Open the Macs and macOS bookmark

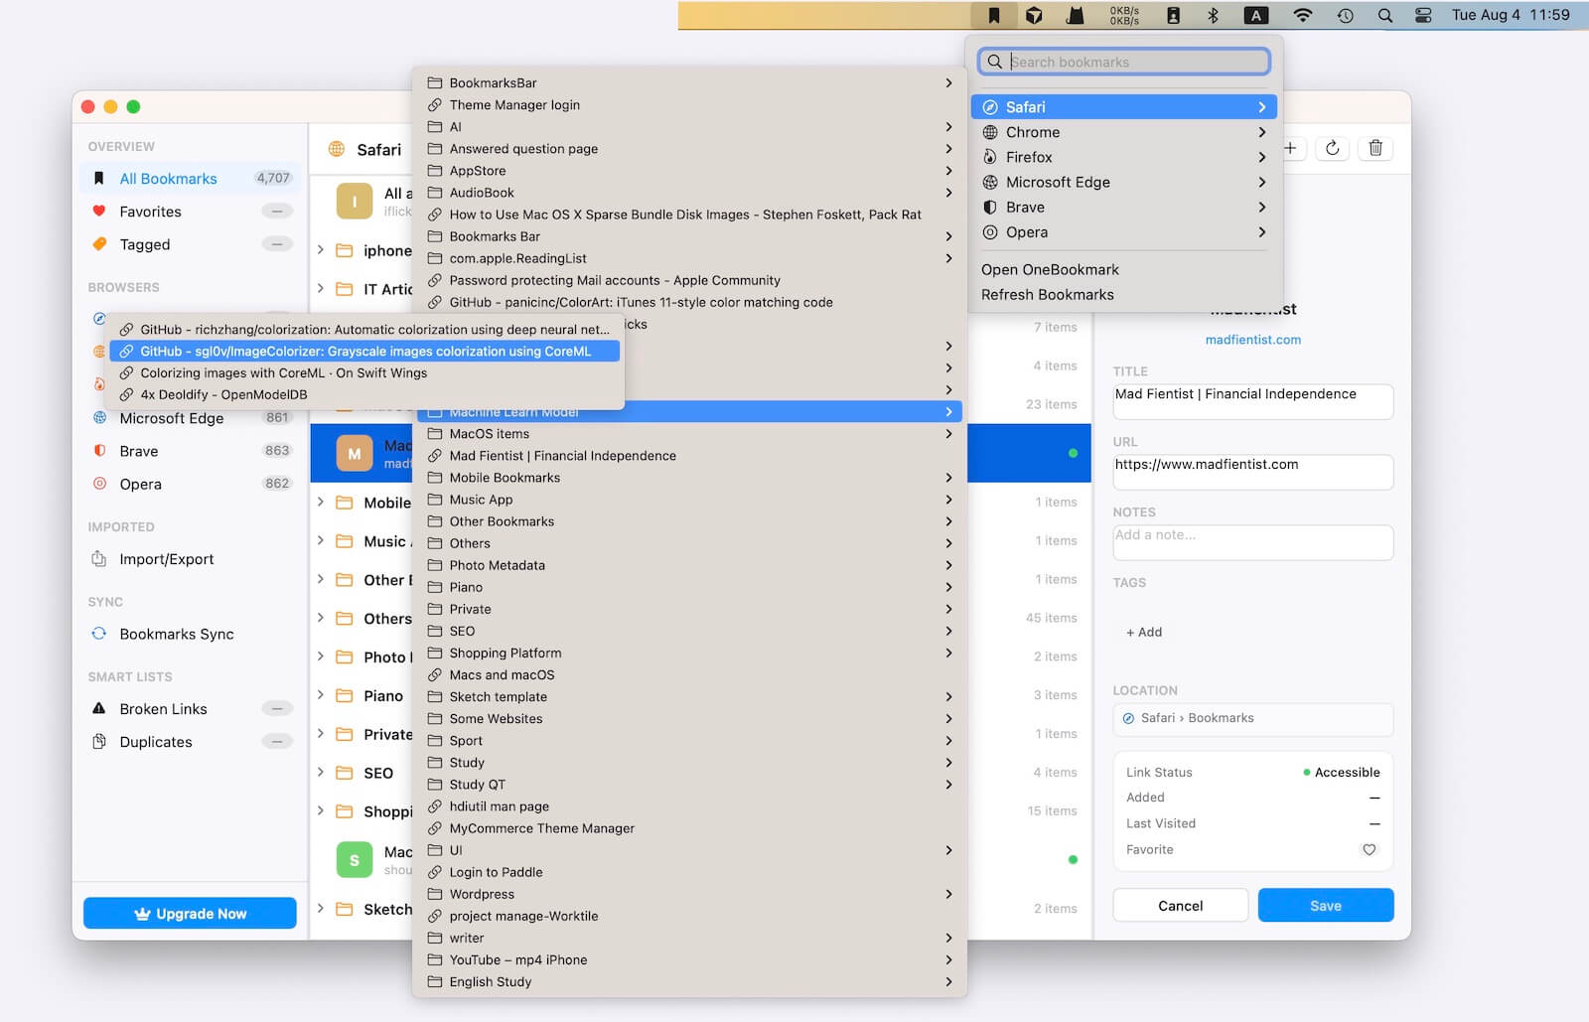pyautogui.click(x=689, y=674)
